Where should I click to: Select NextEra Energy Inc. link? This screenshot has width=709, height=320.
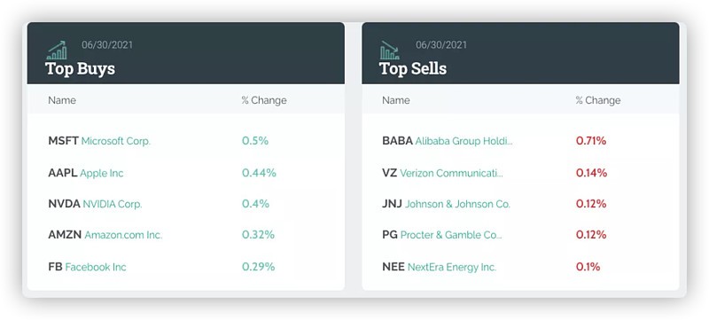[452, 267]
